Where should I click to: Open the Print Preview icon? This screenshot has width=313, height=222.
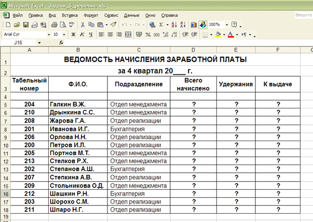63,25
